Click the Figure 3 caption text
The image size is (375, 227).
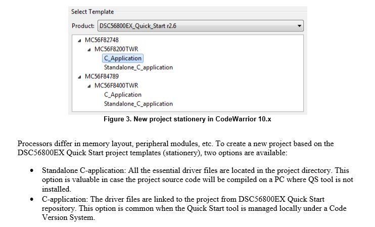pos(187,119)
